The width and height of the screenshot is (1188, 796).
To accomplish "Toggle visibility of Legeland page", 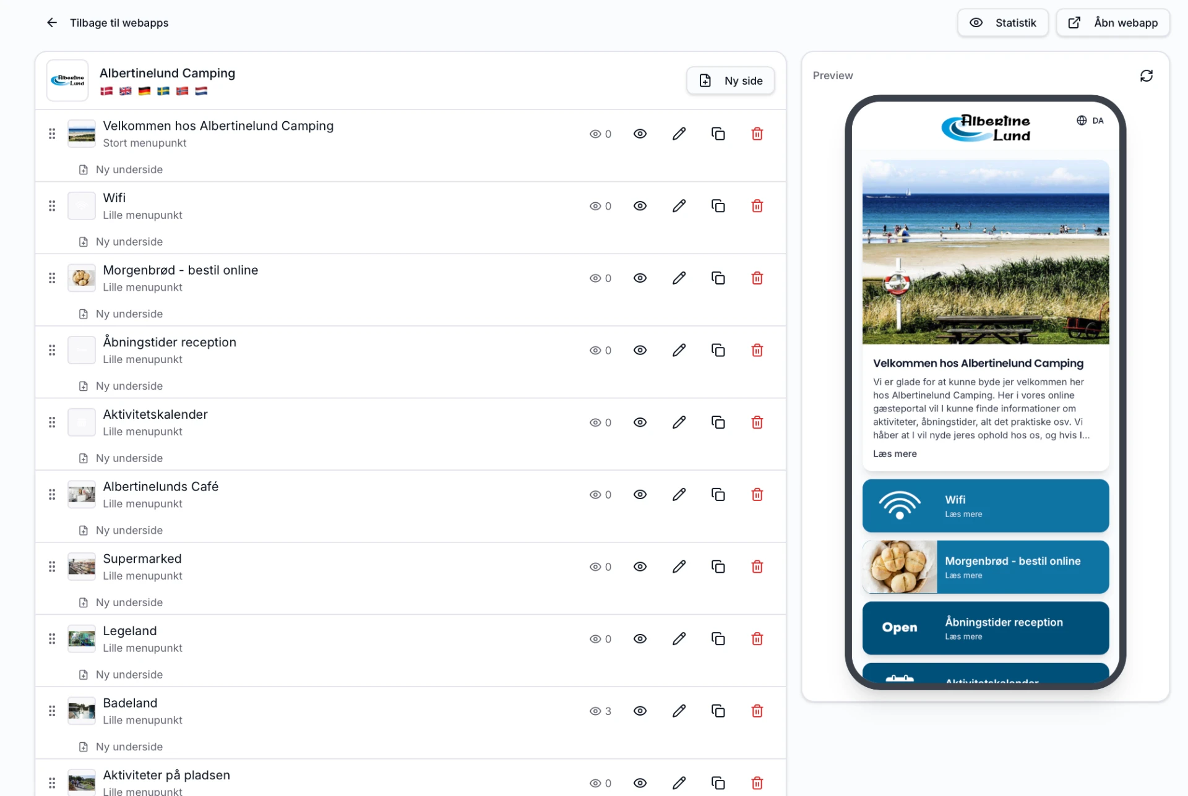I will click(x=640, y=639).
